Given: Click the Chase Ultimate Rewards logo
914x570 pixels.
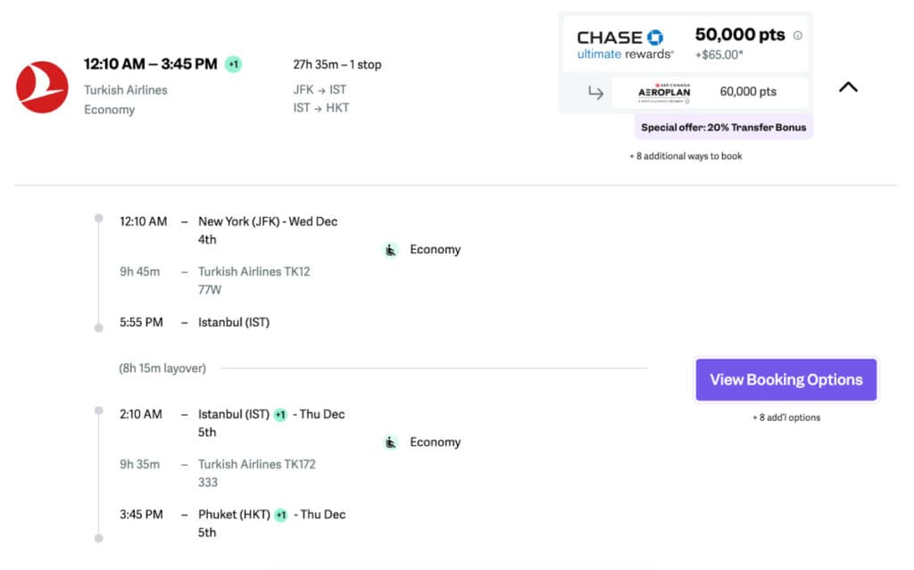Looking at the screenshot, I should [625, 44].
